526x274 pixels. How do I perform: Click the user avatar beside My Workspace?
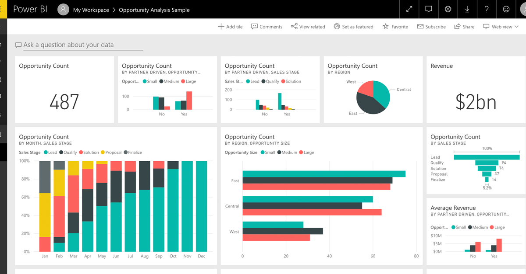click(x=64, y=10)
